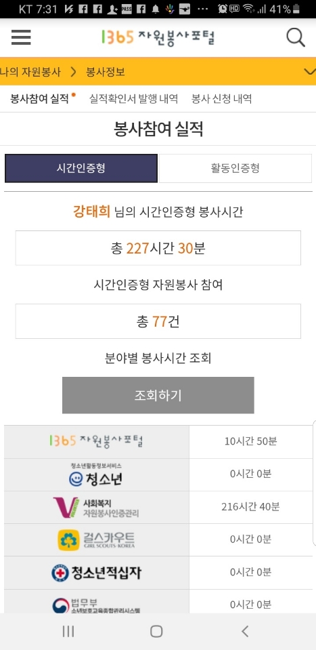Switch to the 시간인증형 tab

pyautogui.click(x=81, y=168)
